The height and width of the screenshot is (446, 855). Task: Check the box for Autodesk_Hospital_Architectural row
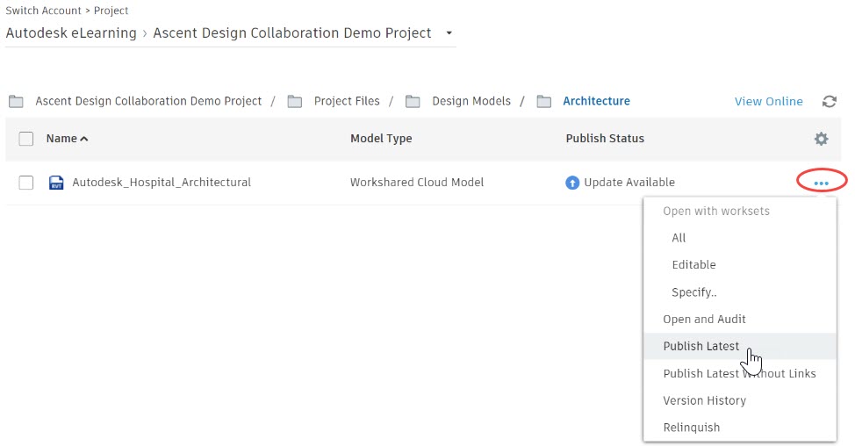(25, 182)
